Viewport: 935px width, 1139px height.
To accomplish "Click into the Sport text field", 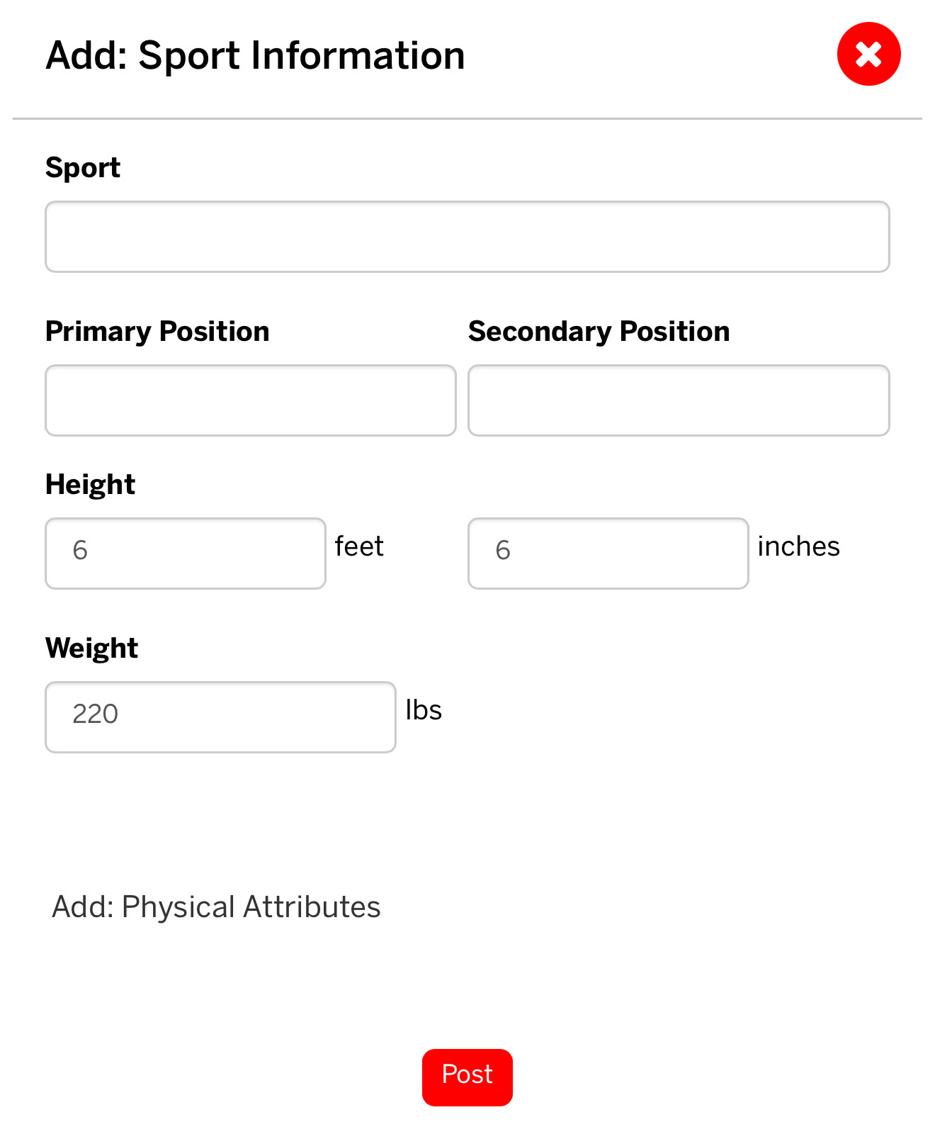I will tap(467, 237).
